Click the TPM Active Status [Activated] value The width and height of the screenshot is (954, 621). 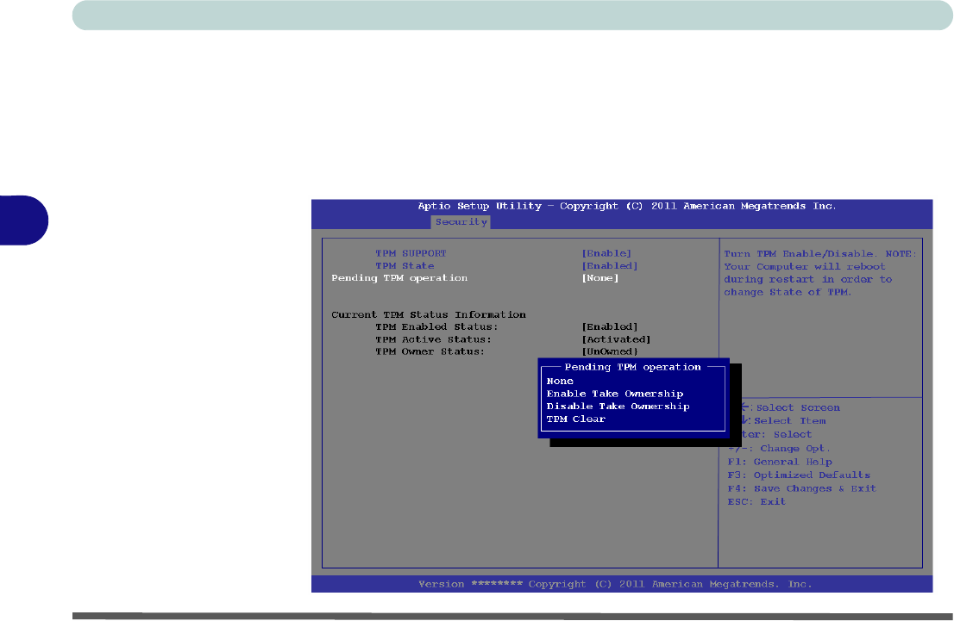click(616, 339)
